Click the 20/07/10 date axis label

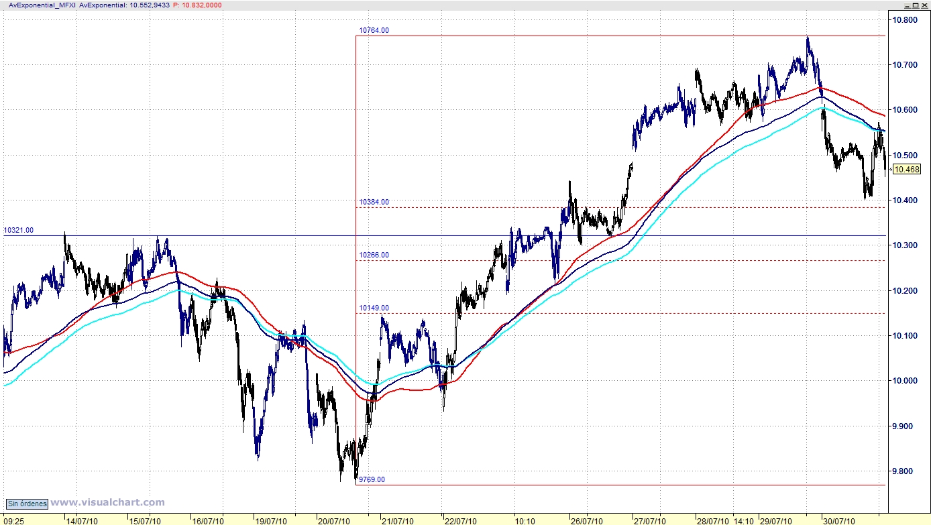334,520
